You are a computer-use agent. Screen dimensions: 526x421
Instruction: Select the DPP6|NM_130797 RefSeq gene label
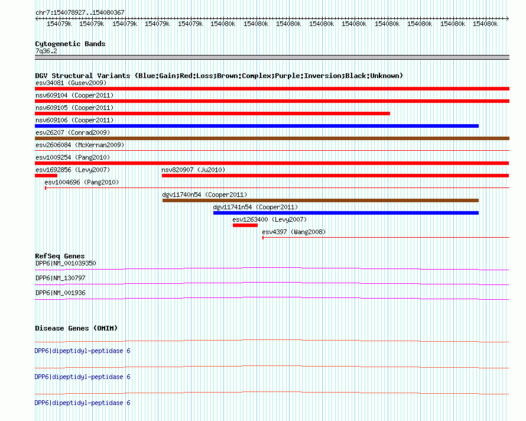pos(60,278)
